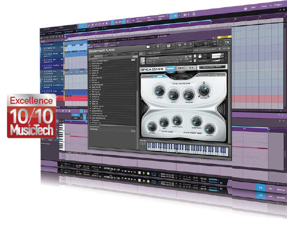Viewport: 287px width, 231px height.
Task: Select the Start menu item at top right
Action: [254, 7]
